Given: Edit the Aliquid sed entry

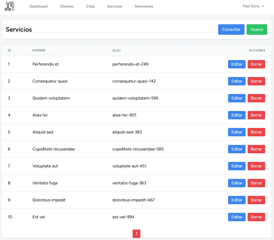Looking at the screenshot, I should pyautogui.click(x=237, y=132).
